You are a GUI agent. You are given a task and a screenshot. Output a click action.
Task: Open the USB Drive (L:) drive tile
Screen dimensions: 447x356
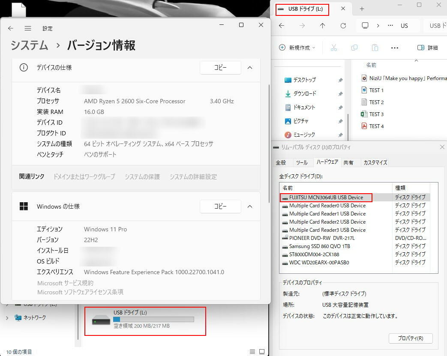pos(145,321)
